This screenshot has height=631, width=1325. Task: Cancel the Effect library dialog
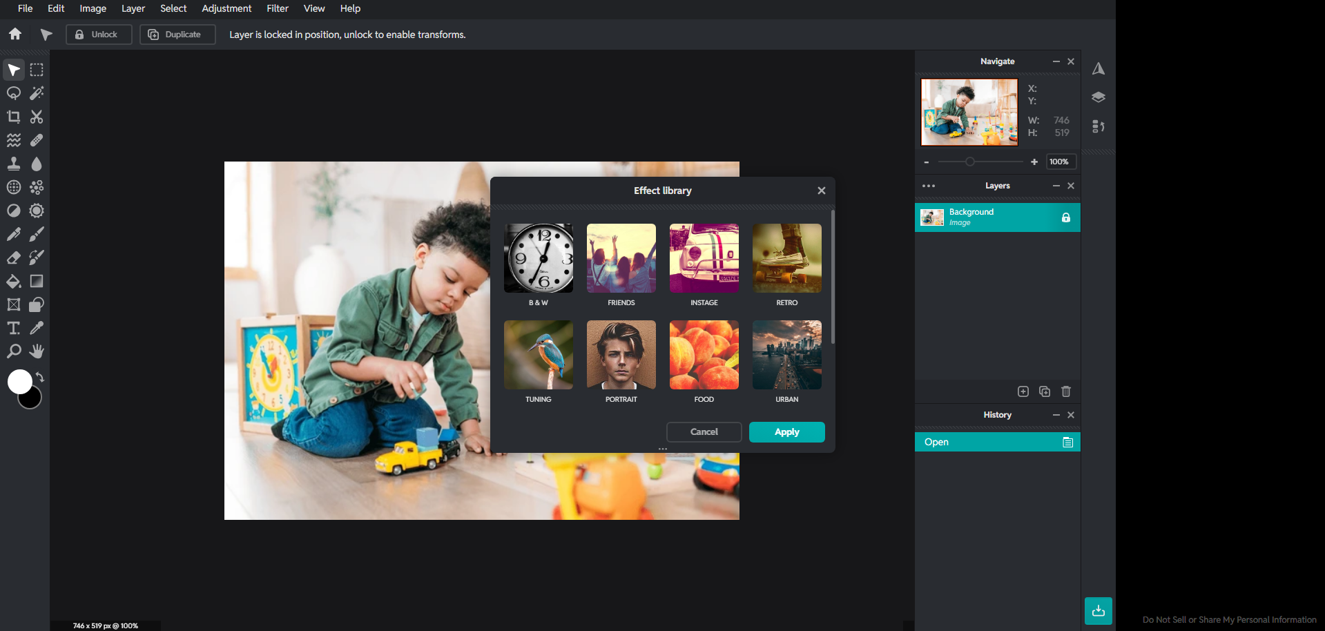704,432
